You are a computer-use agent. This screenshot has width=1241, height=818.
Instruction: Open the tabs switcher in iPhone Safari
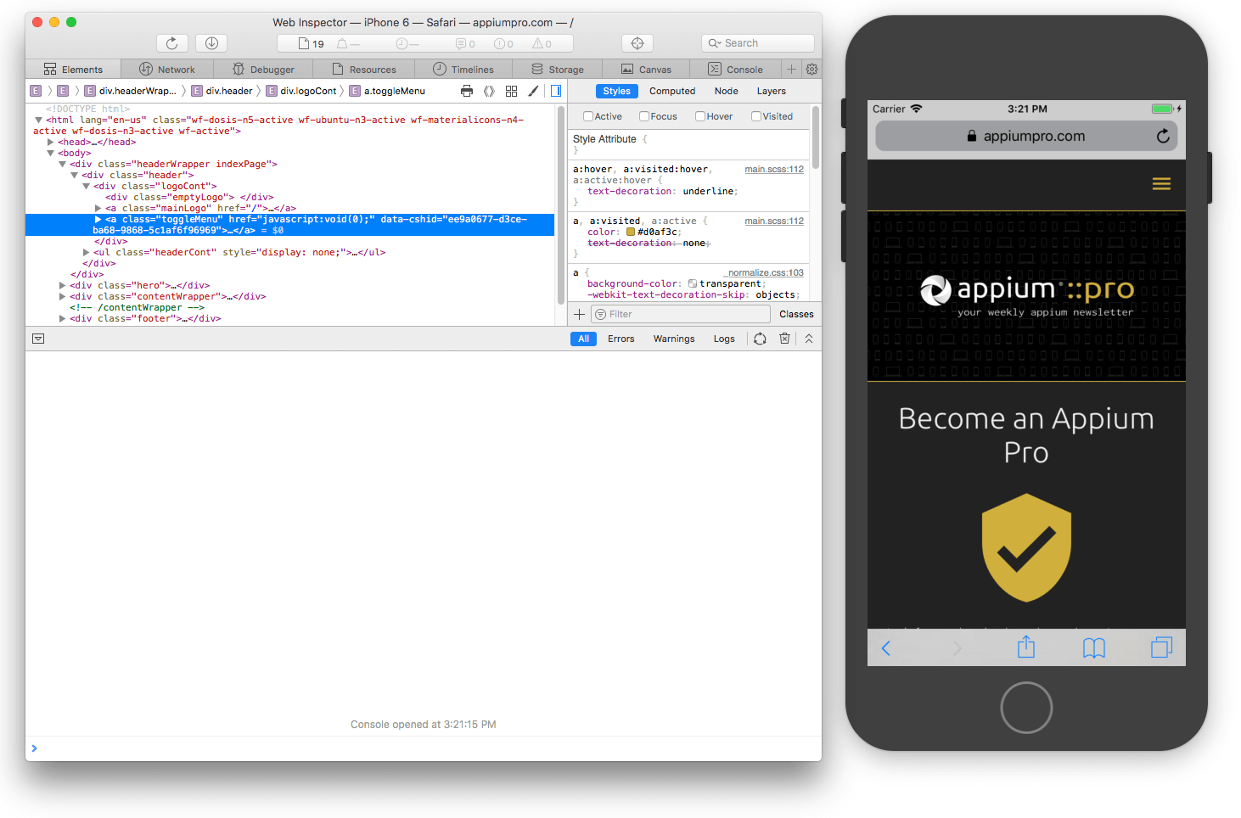point(1161,647)
